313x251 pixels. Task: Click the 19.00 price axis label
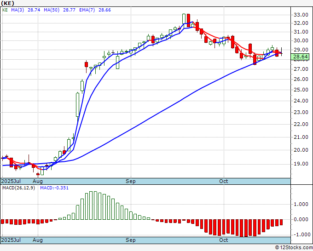pos(301,164)
